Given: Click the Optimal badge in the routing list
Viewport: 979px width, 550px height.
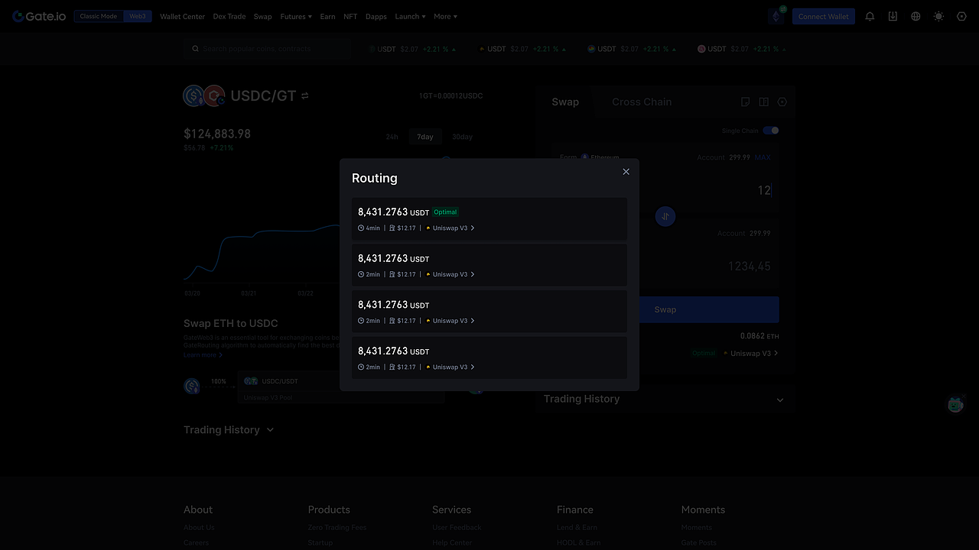Looking at the screenshot, I should pos(445,212).
